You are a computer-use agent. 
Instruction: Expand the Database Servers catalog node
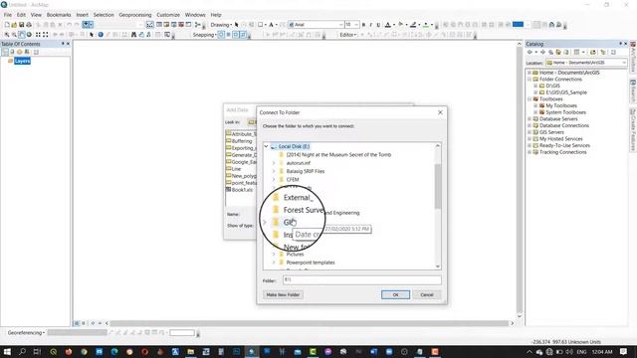coord(530,119)
